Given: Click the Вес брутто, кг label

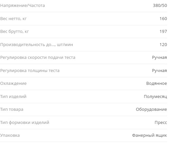Looking at the screenshot, I should click(14, 32).
